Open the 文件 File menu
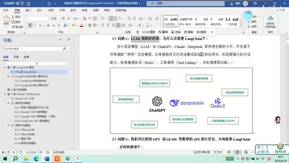The image size is (289, 163). tap(5, 10)
